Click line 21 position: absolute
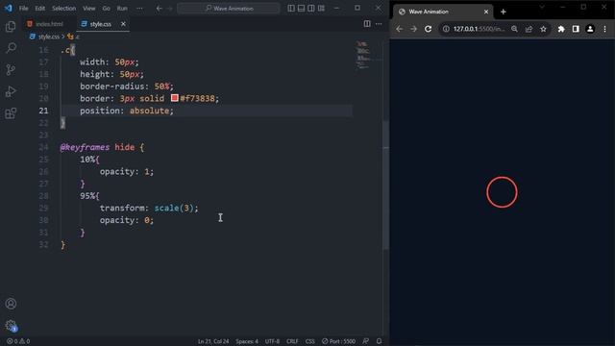 [127, 111]
